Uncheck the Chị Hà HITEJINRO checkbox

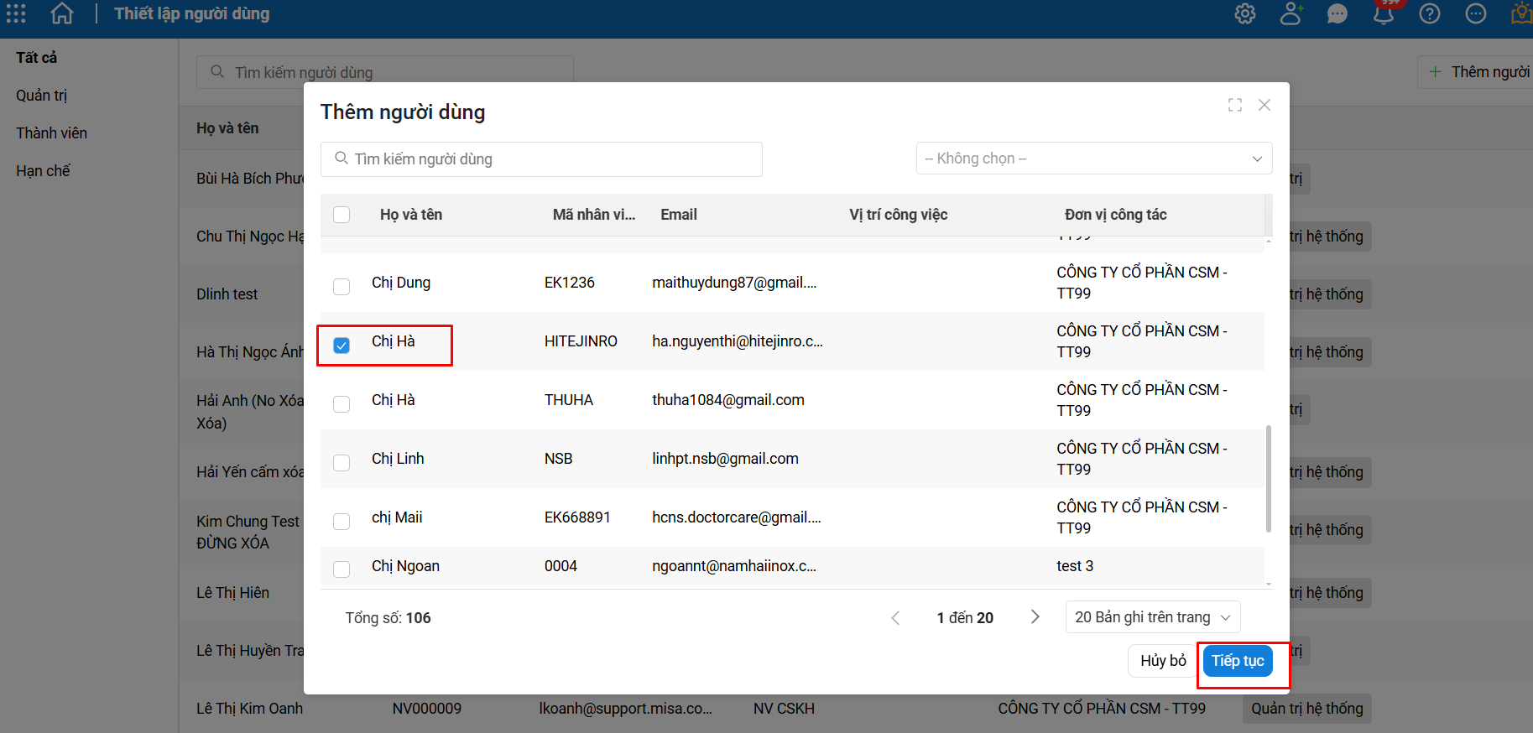coord(342,346)
